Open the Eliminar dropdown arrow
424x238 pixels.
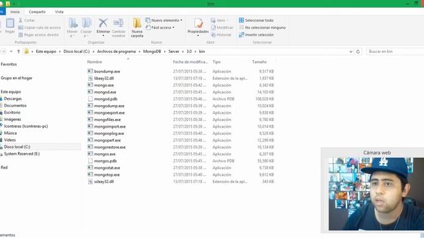click(103, 36)
